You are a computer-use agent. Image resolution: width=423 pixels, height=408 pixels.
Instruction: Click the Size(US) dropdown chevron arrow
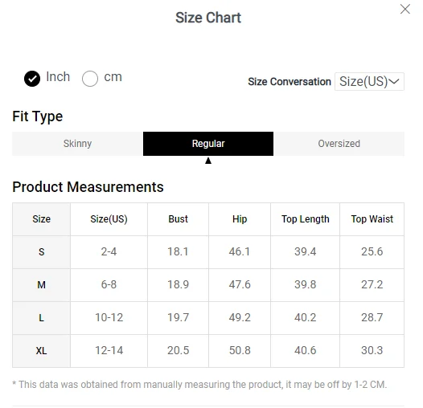tap(394, 81)
